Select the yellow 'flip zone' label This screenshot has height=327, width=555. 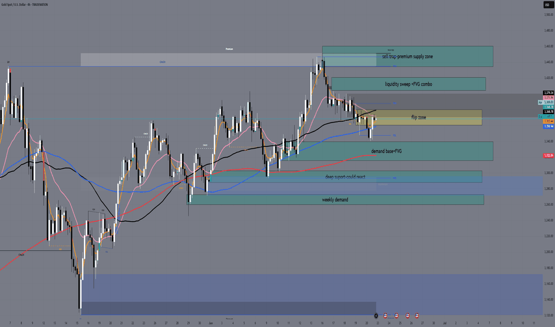[419, 117]
